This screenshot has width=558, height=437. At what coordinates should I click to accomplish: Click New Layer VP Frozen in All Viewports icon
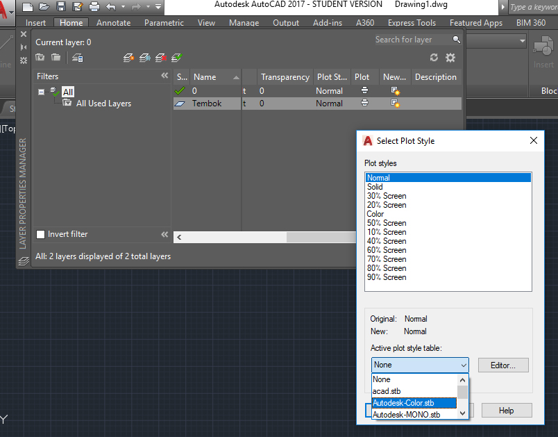tap(144, 58)
